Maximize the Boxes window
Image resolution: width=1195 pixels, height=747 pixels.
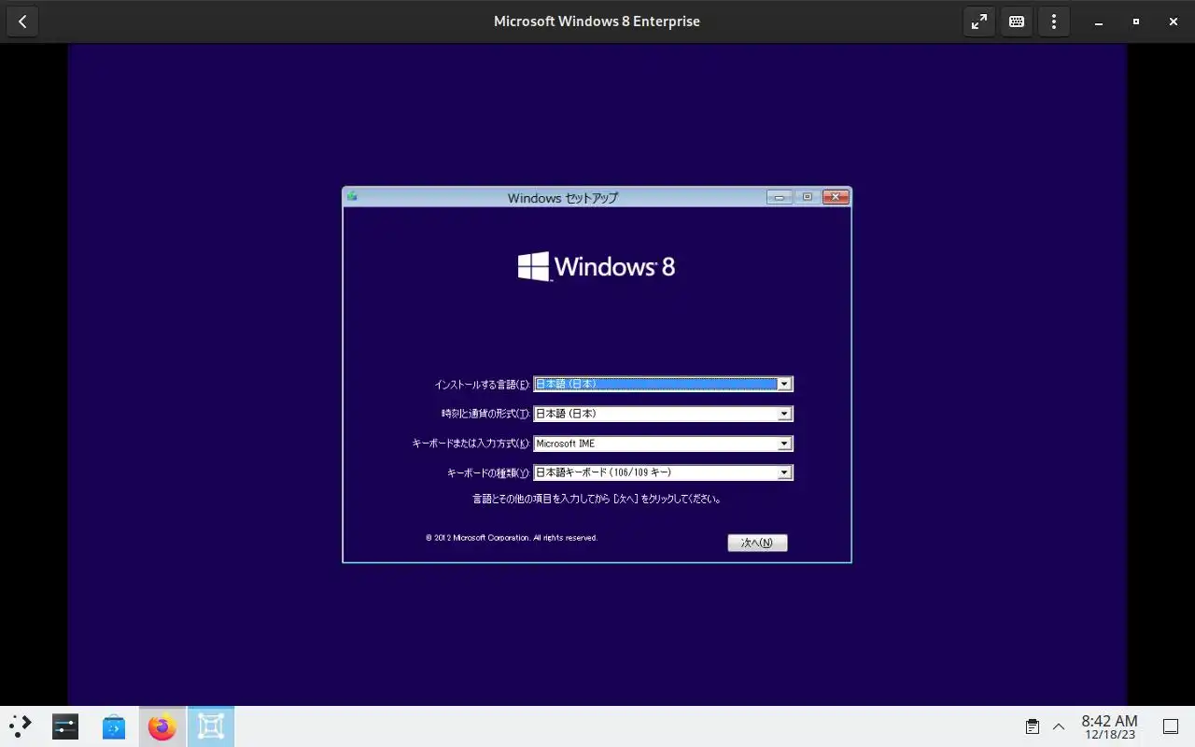pos(1135,21)
